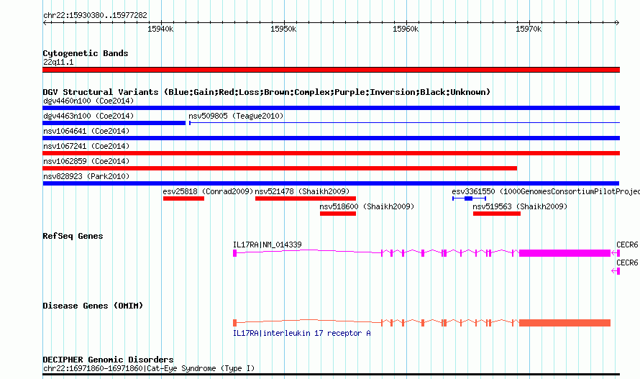Viewport: 640px width, 379px height.
Task: Click the nsv519563 (Shaikh2009) label
Action: [x=520, y=206]
